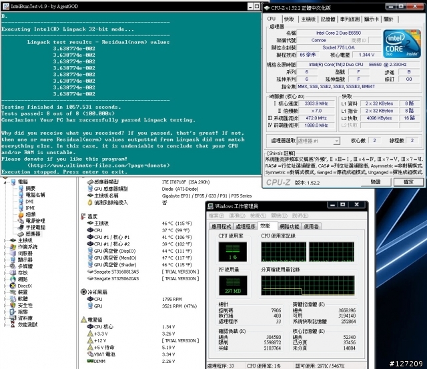This screenshot has width=427, height=369.
Task: Click the 電腦名稱 tree icon
Action: coord(21,195)
